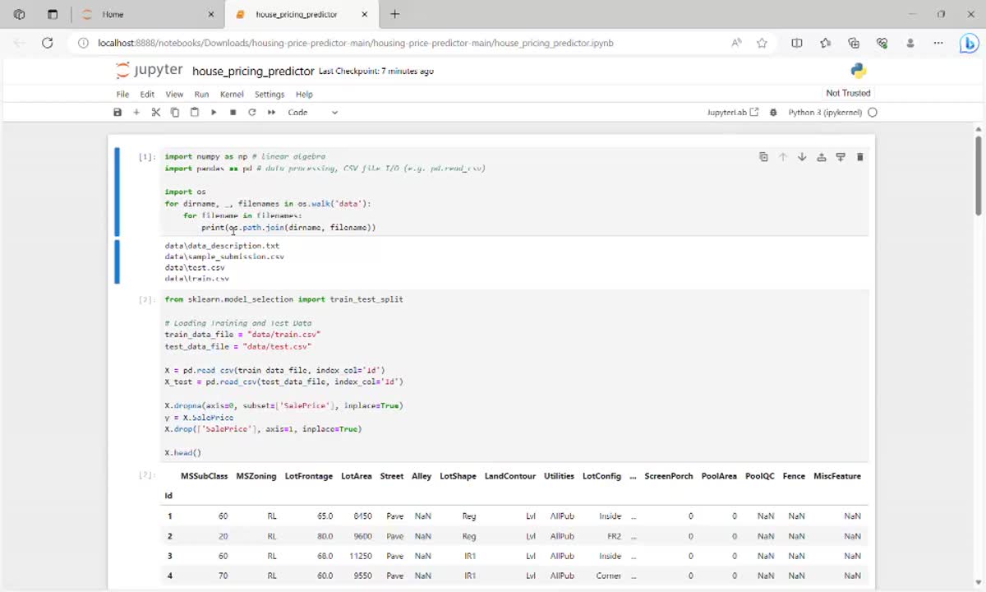
Task: Save the notebook with the floppy disk icon
Action: [x=117, y=113]
